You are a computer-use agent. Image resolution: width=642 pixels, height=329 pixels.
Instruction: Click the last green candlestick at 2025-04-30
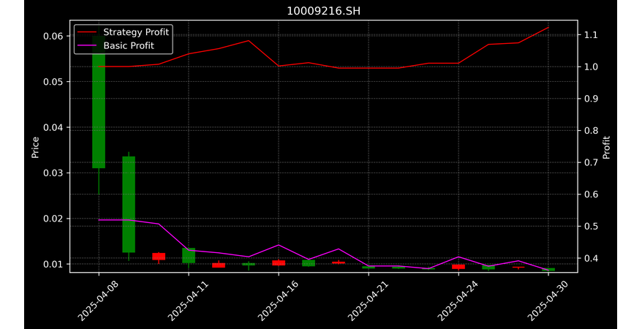click(x=548, y=270)
